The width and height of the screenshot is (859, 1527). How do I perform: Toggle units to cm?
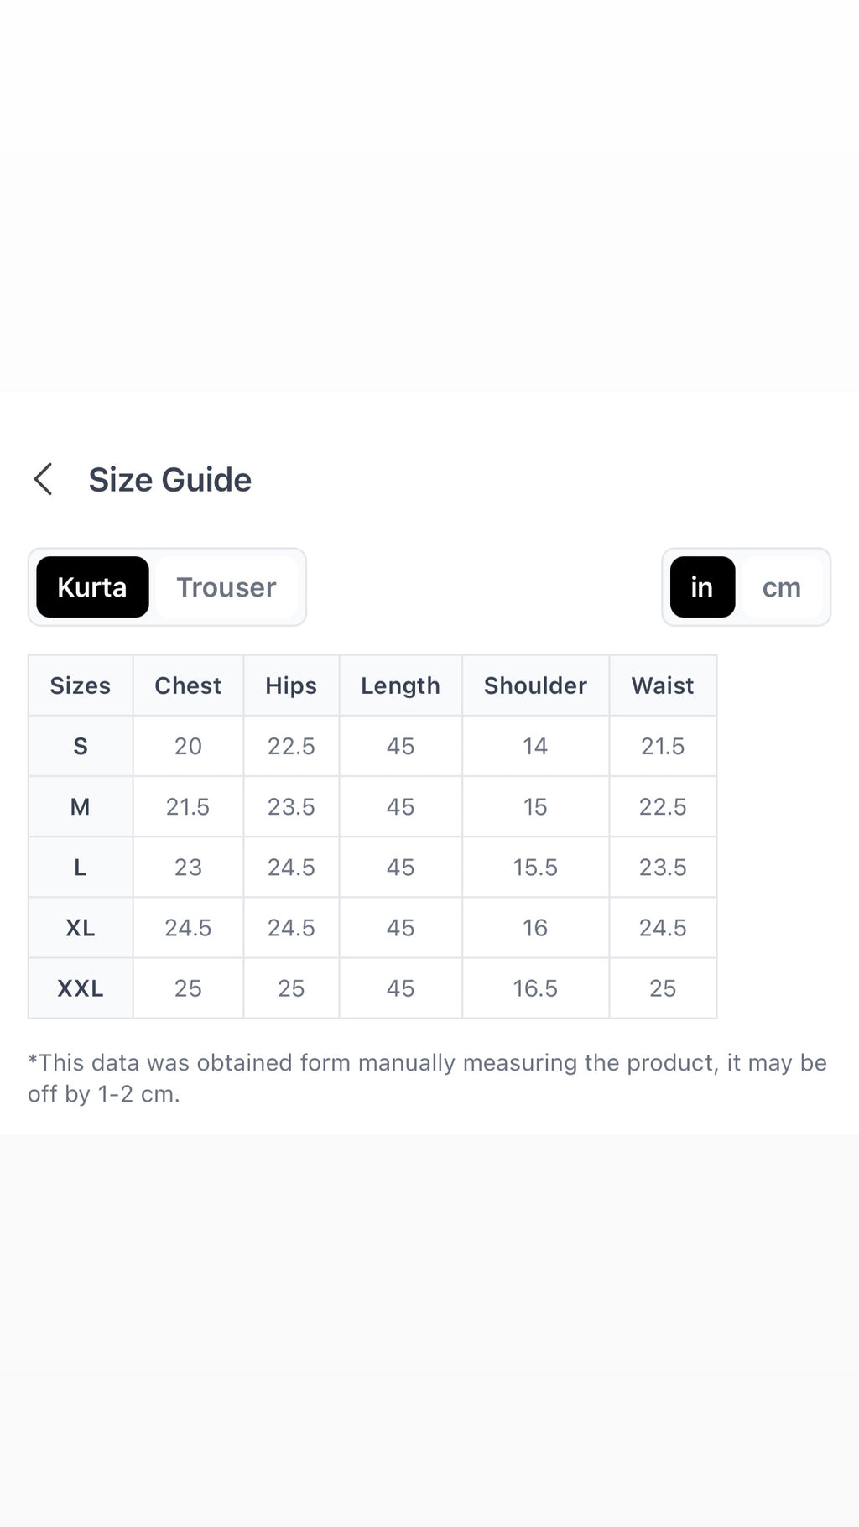(x=782, y=587)
